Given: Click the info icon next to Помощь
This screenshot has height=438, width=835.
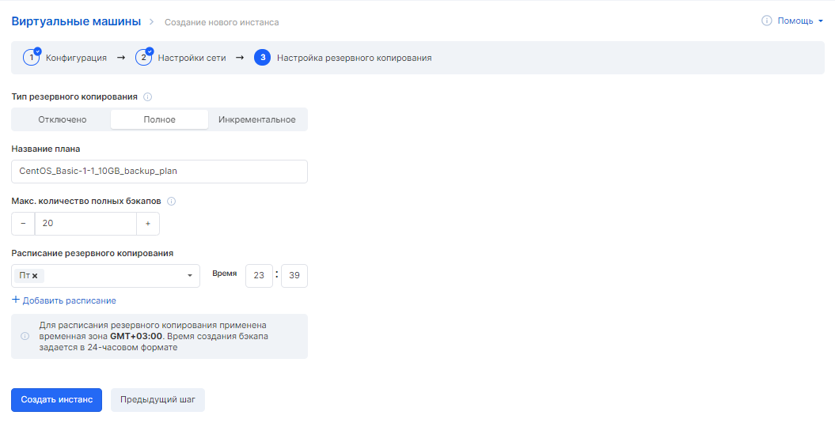Looking at the screenshot, I should pos(766,21).
